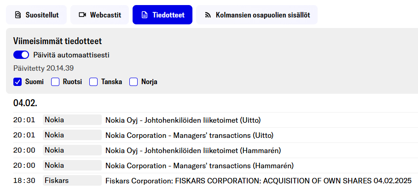Open Nokia Corporation Managers' transactions (Hammarén)
Viewport: 418px width, 188px height.
(x=199, y=165)
